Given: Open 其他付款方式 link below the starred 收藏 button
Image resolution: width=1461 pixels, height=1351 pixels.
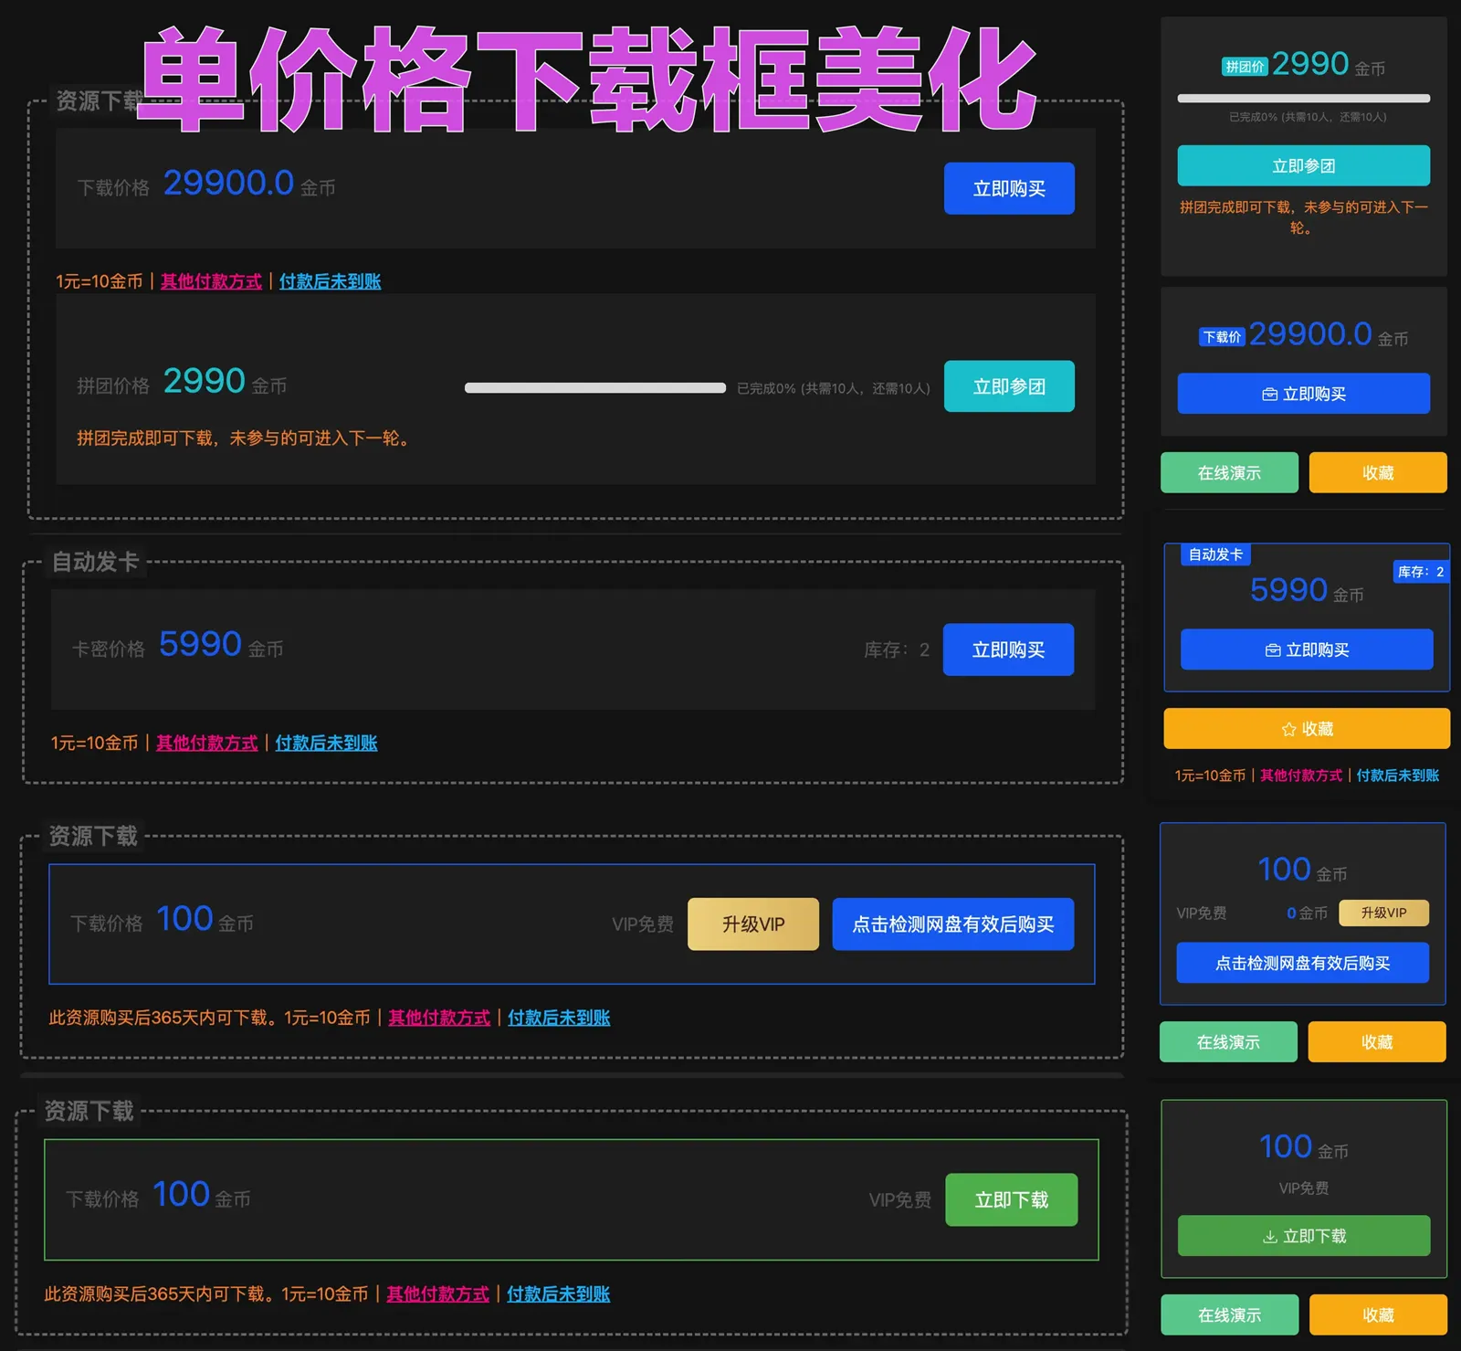Looking at the screenshot, I should point(1301,776).
